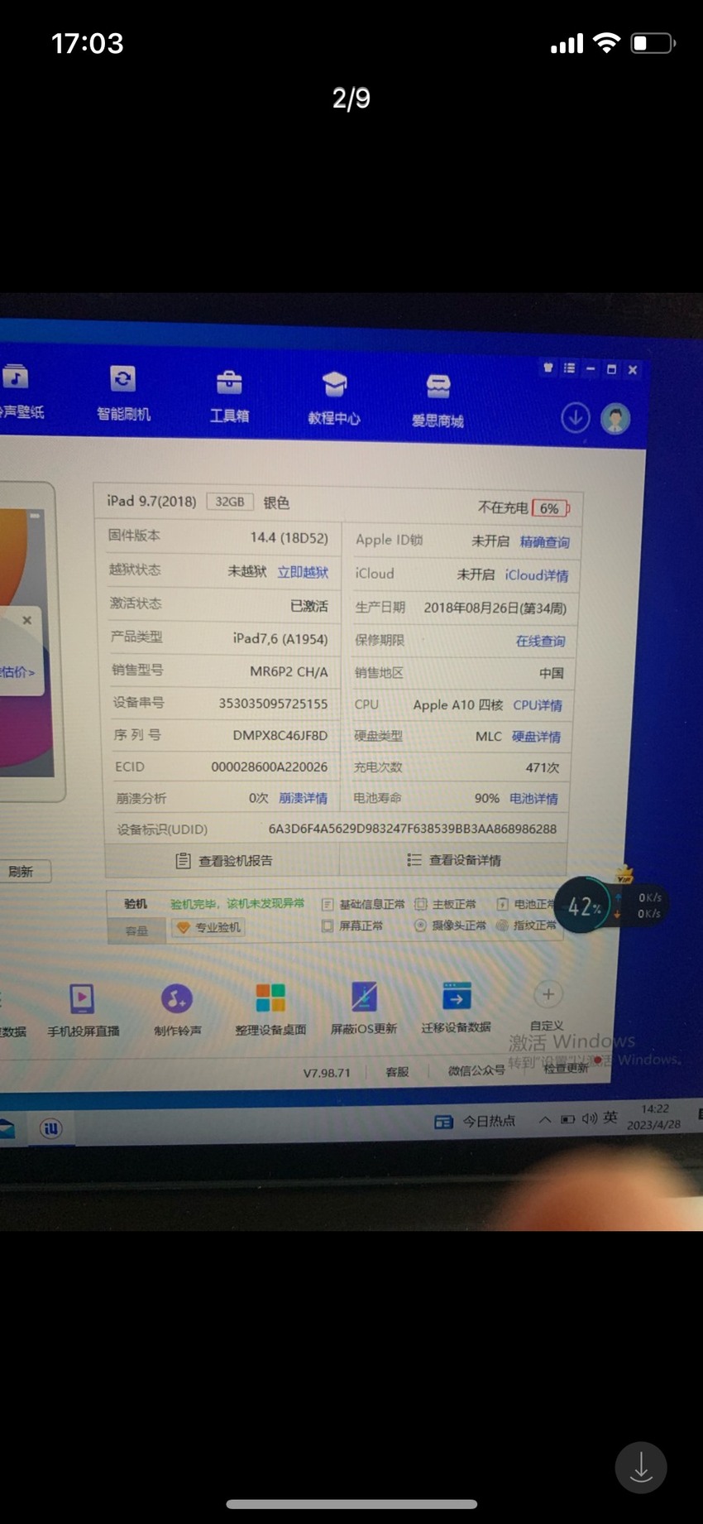Image resolution: width=703 pixels, height=1524 pixels.
Task: Click 客服 customer service in the footer
Action: pos(397,1072)
